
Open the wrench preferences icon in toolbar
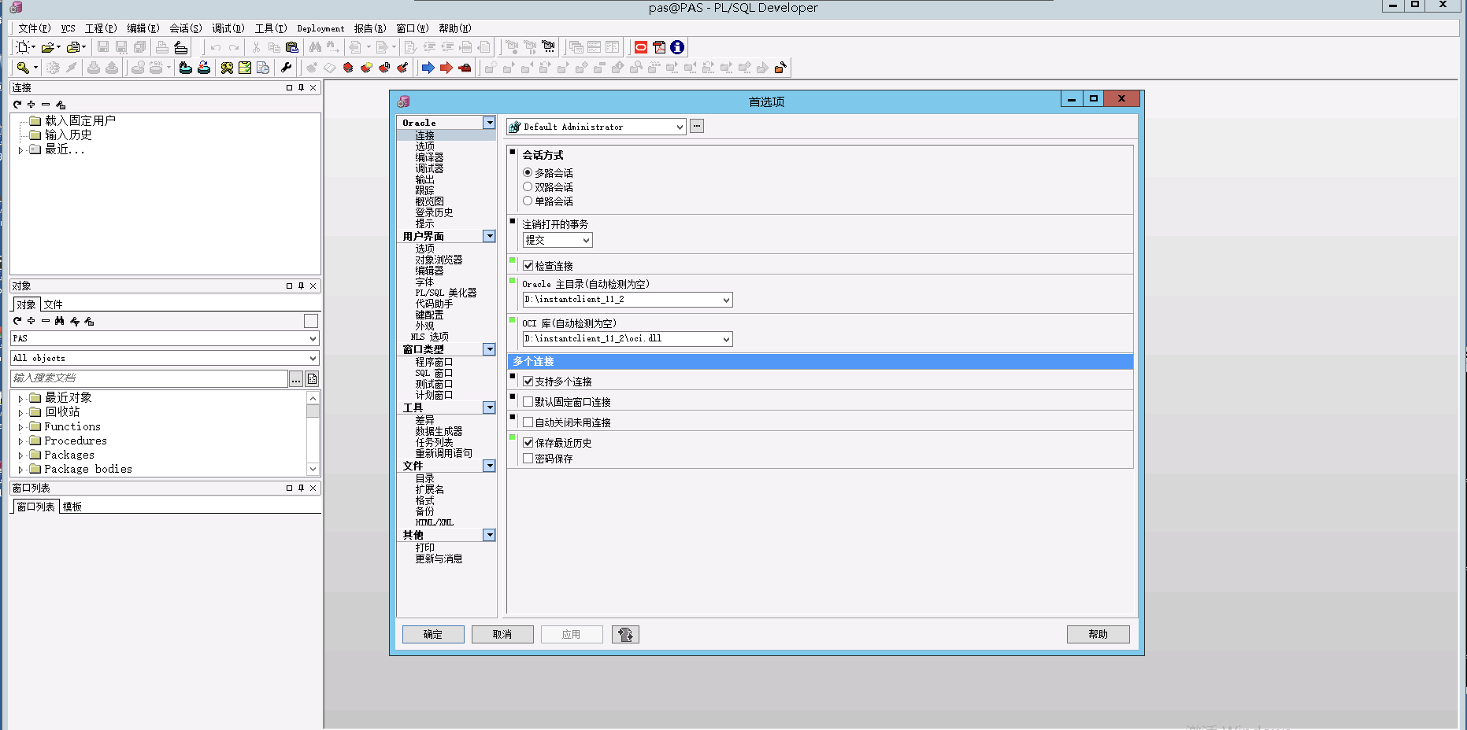coord(286,68)
